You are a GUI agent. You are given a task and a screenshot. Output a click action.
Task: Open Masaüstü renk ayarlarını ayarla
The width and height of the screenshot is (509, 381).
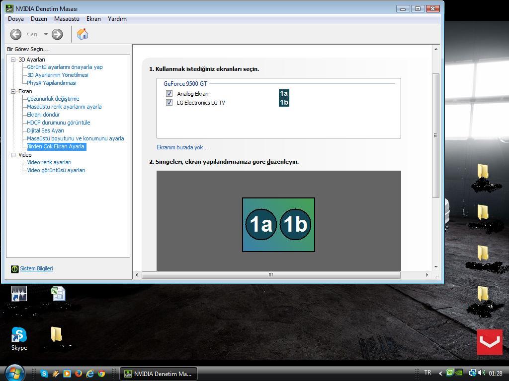(x=64, y=107)
